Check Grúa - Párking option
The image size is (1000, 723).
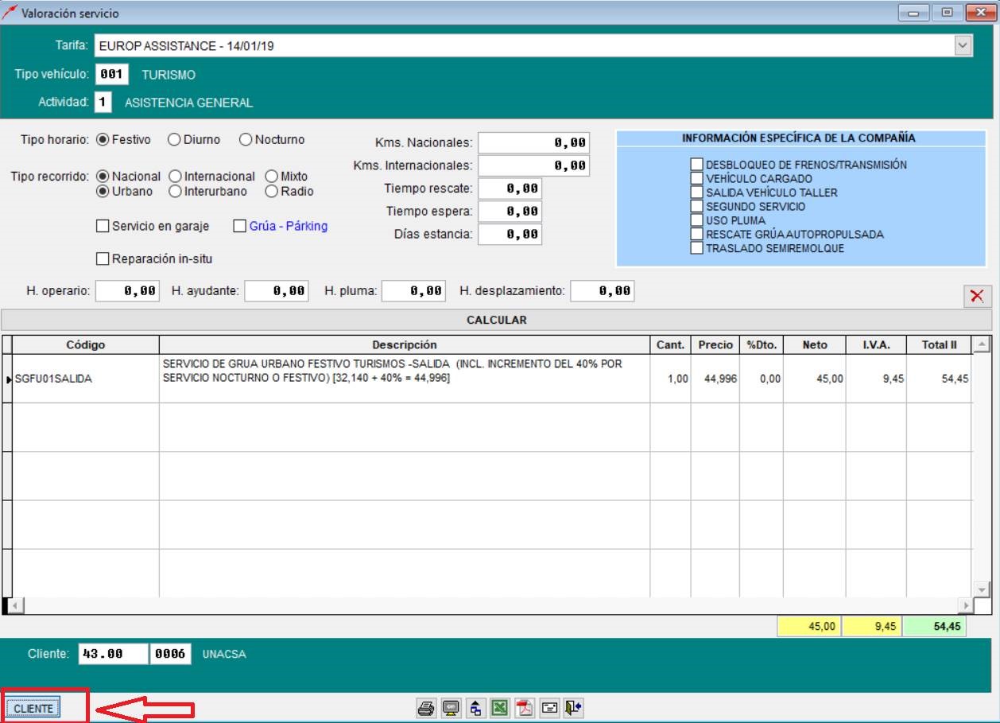239,226
